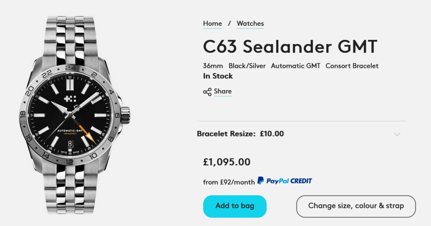Click the PayPal double-P logo icon
The height and width of the screenshot is (226, 431).
[261, 181]
